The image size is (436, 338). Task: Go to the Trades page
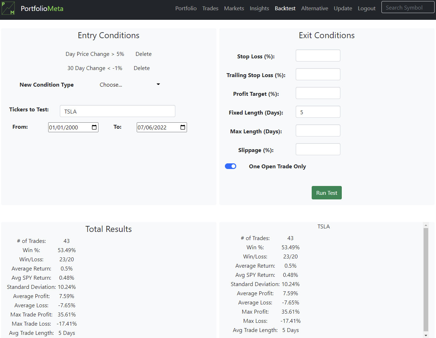coord(210,8)
